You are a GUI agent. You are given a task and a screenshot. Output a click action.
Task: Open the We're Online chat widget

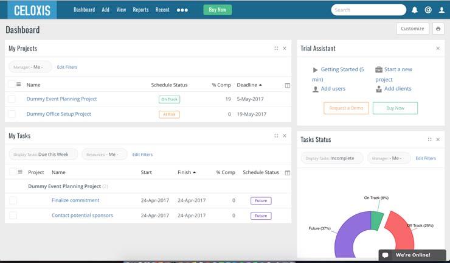coord(414,255)
